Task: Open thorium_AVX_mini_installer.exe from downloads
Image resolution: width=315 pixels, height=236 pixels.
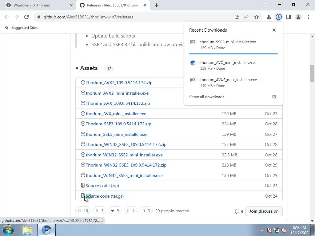Action: 233,65
